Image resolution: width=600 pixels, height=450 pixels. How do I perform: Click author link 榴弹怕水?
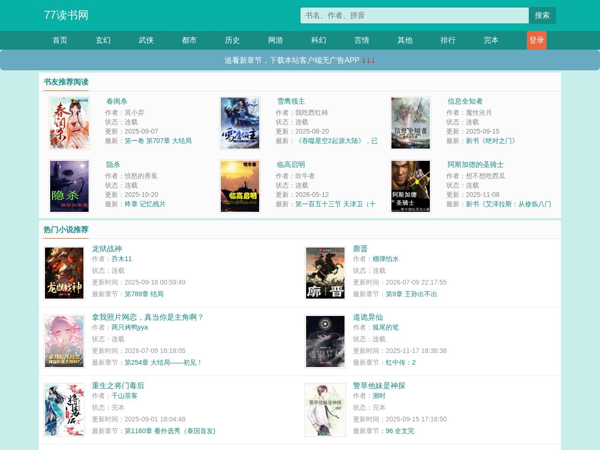click(x=386, y=259)
